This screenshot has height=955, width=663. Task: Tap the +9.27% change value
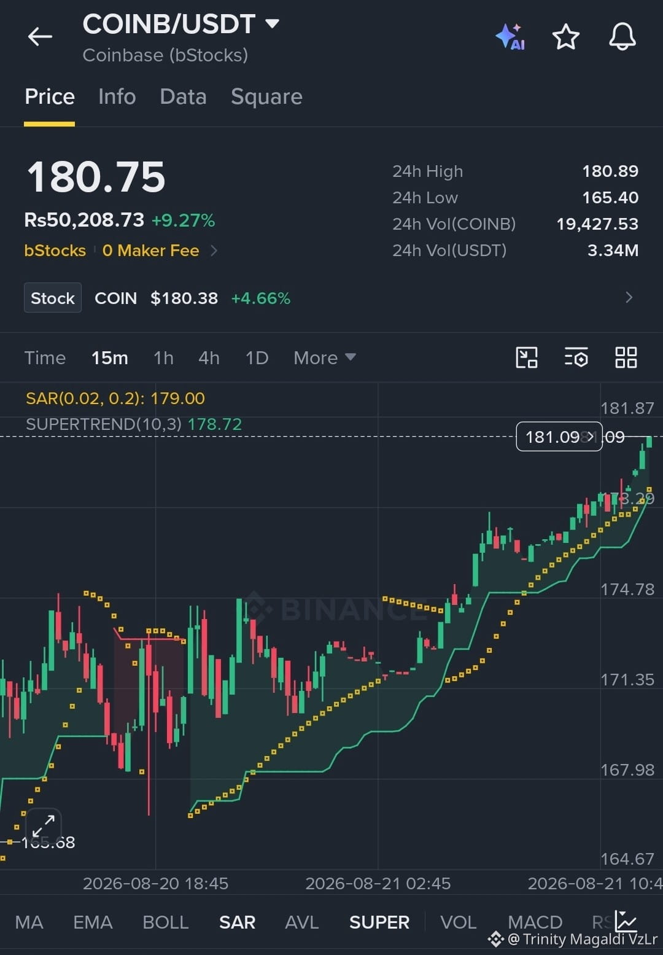pos(183,220)
